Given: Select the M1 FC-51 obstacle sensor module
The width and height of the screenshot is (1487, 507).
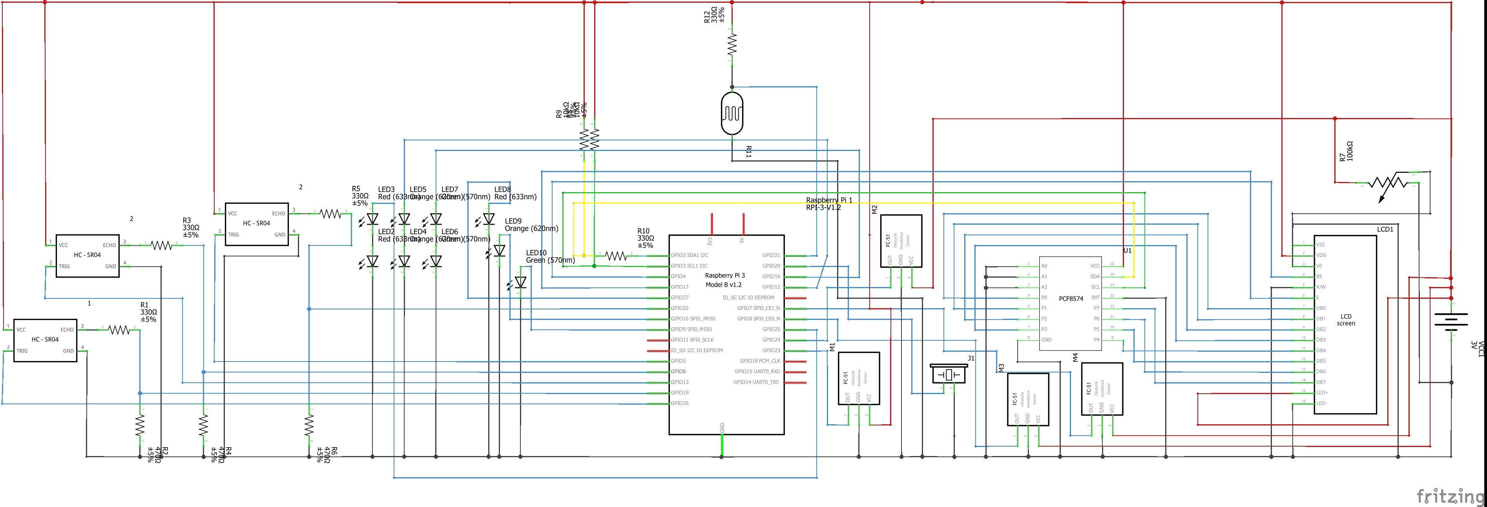Looking at the screenshot, I should [x=858, y=378].
